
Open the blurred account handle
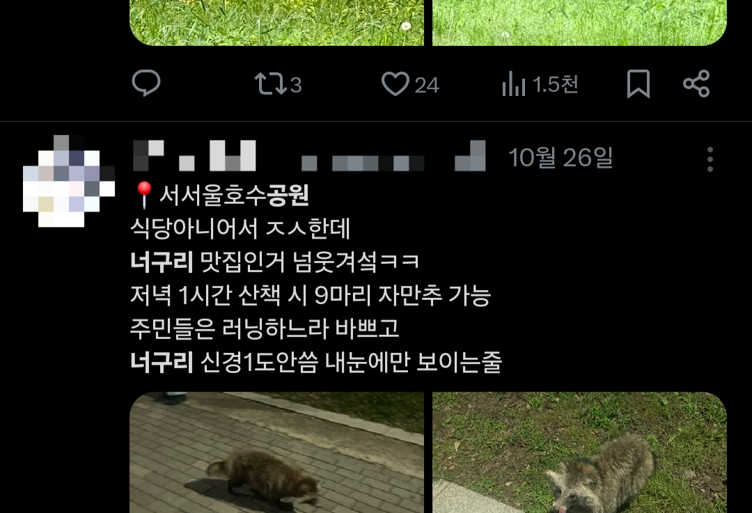point(393,156)
